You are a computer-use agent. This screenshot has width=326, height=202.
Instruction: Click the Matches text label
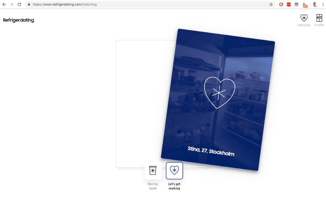pos(304,25)
